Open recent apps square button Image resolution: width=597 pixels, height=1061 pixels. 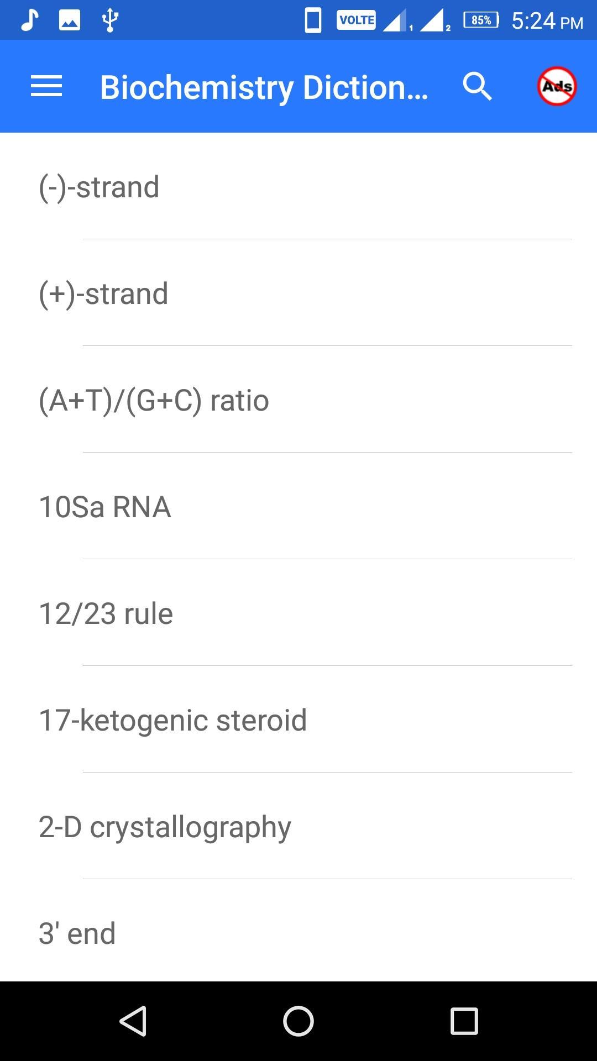click(464, 1021)
